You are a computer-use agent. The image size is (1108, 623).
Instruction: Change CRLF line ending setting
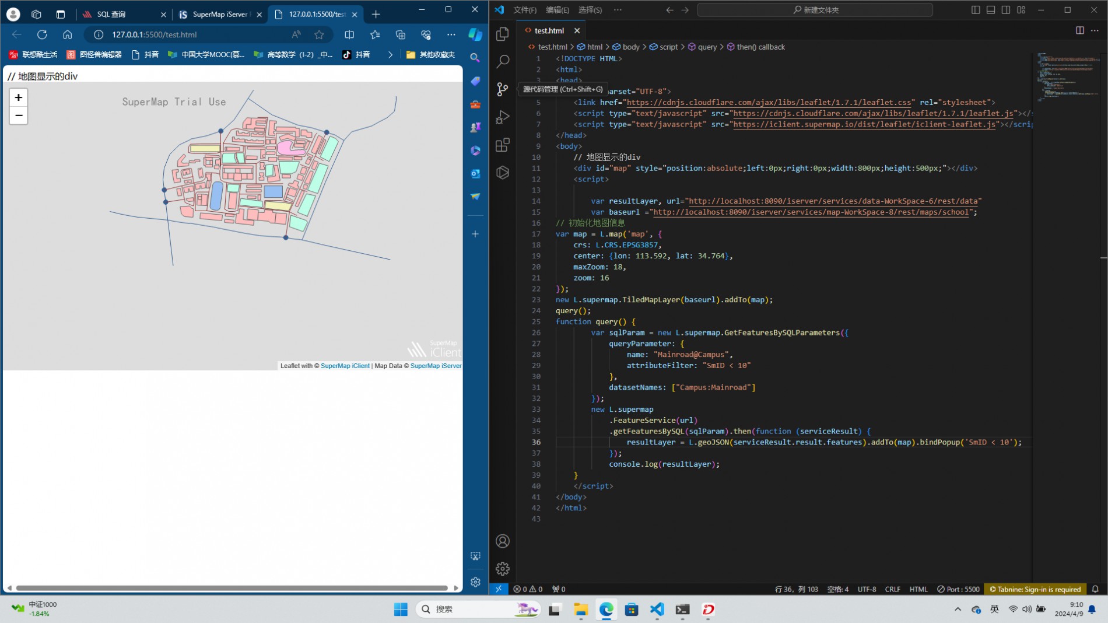pyautogui.click(x=892, y=589)
